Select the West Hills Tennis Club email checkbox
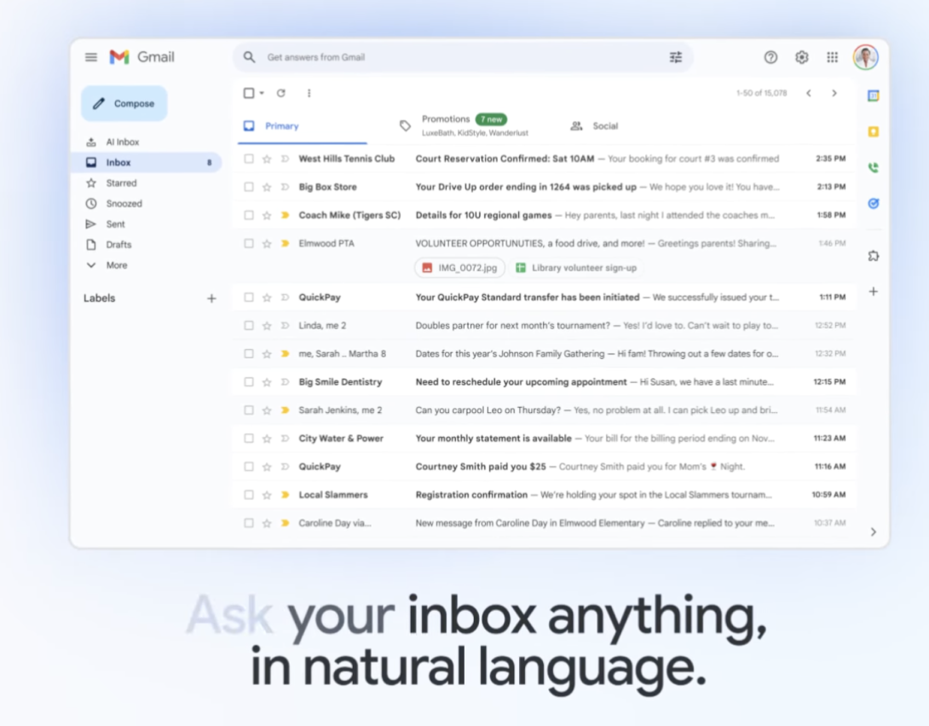This screenshot has height=726, width=929. [x=247, y=159]
